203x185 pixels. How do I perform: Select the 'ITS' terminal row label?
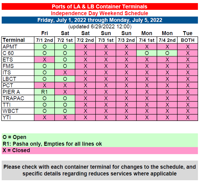pos(18,72)
